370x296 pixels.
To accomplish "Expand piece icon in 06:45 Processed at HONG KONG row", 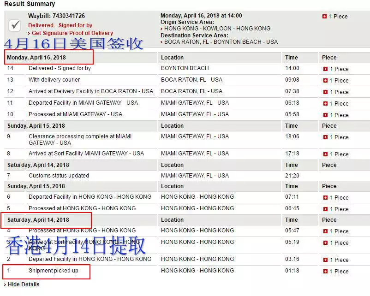I will point(325,209).
